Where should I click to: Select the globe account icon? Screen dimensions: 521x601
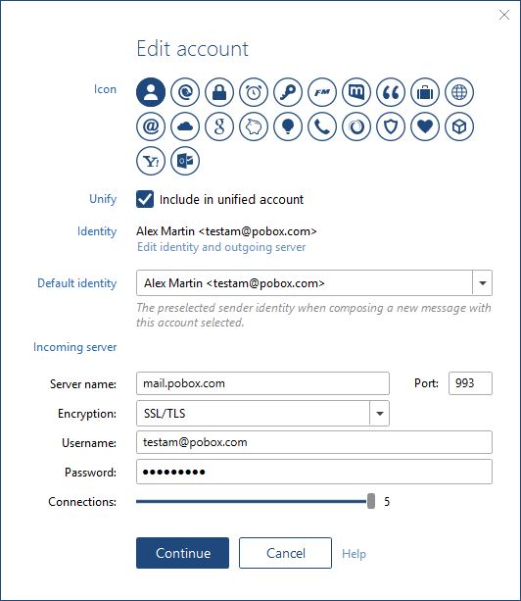459,92
